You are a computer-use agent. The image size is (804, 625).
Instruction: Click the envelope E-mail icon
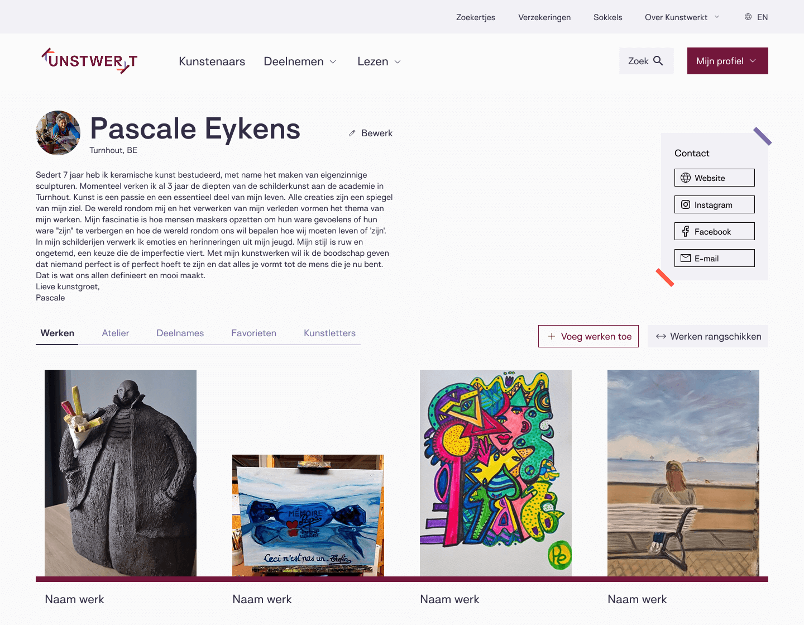coord(686,258)
